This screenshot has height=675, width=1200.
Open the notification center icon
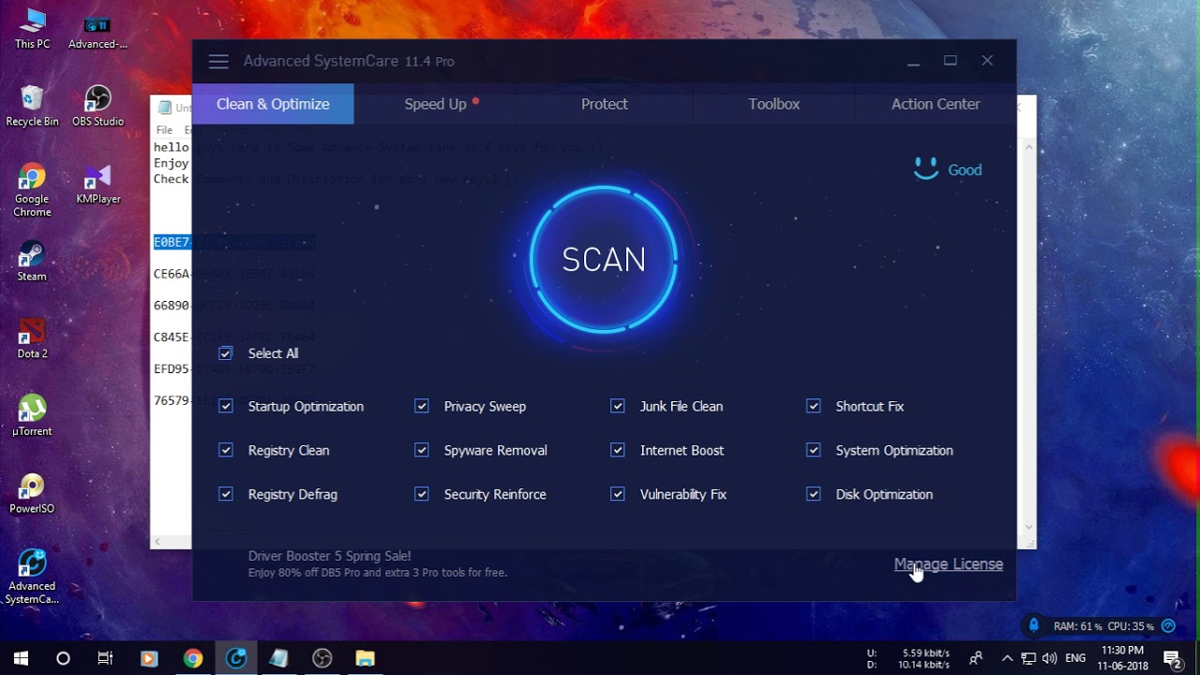click(1172, 658)
